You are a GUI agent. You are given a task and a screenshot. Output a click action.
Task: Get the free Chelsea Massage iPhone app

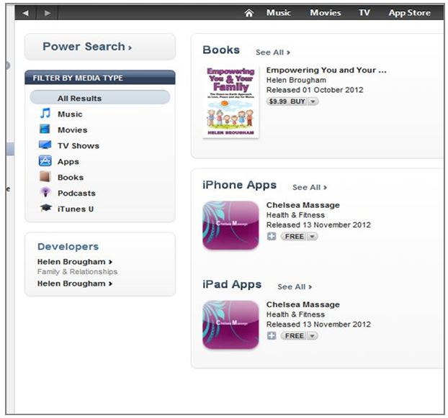tap(294, 237)
